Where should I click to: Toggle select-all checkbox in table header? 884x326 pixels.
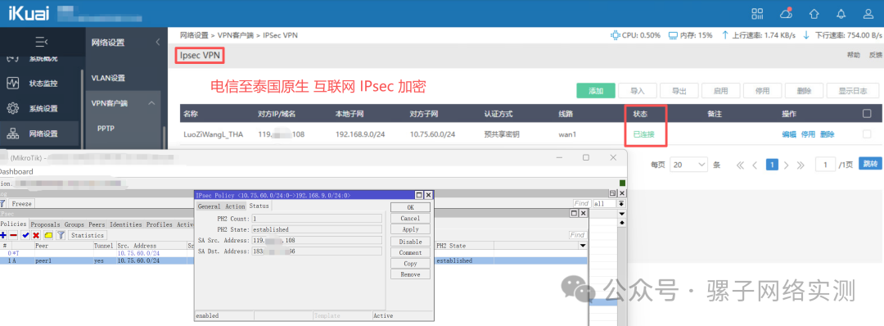(867, 113)
